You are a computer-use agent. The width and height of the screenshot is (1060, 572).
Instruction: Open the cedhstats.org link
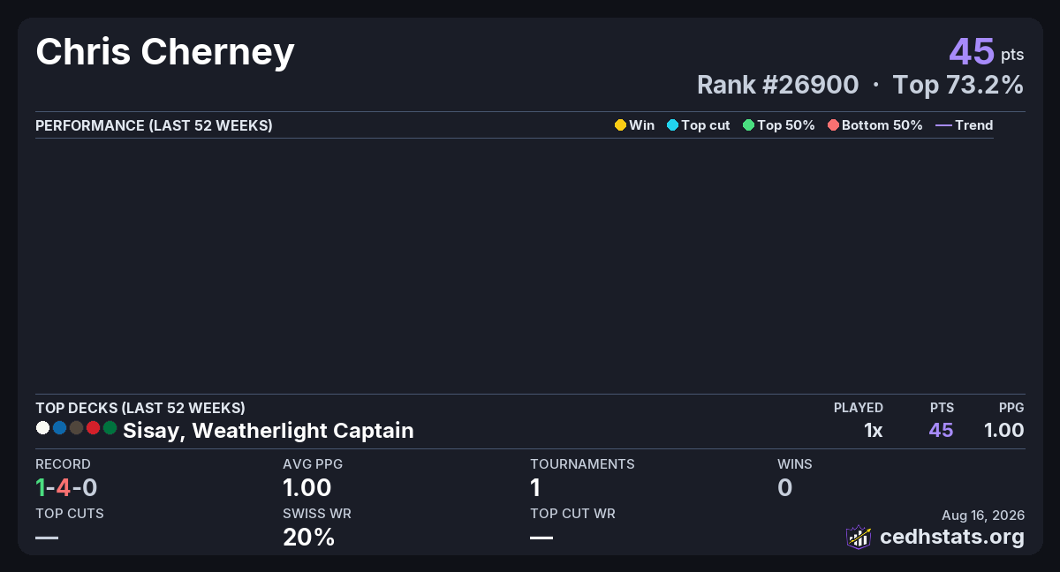click(x=952, y=537)
